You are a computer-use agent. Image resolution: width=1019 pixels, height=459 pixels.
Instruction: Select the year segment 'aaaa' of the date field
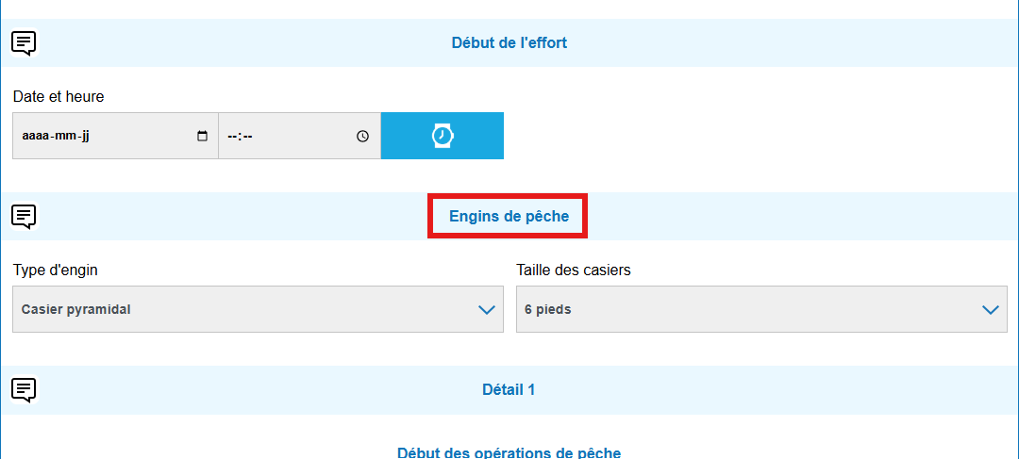tap(35, 136)
